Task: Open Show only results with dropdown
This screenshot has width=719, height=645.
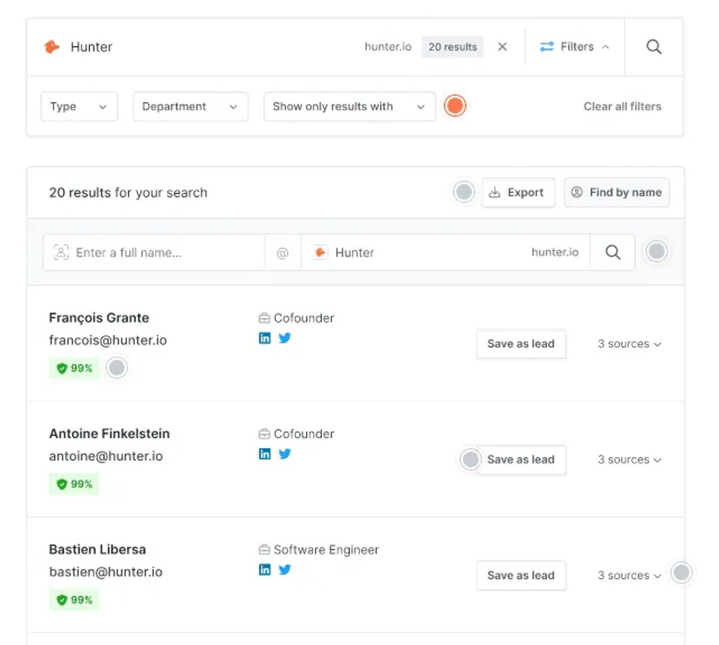Action: click(349, 107)
